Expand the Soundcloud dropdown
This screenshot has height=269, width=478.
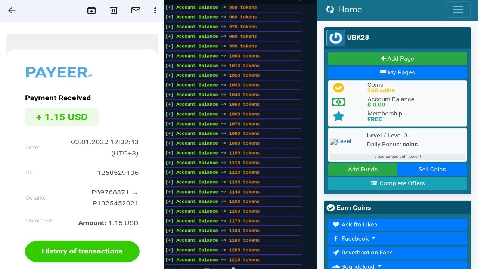[397, 266]
